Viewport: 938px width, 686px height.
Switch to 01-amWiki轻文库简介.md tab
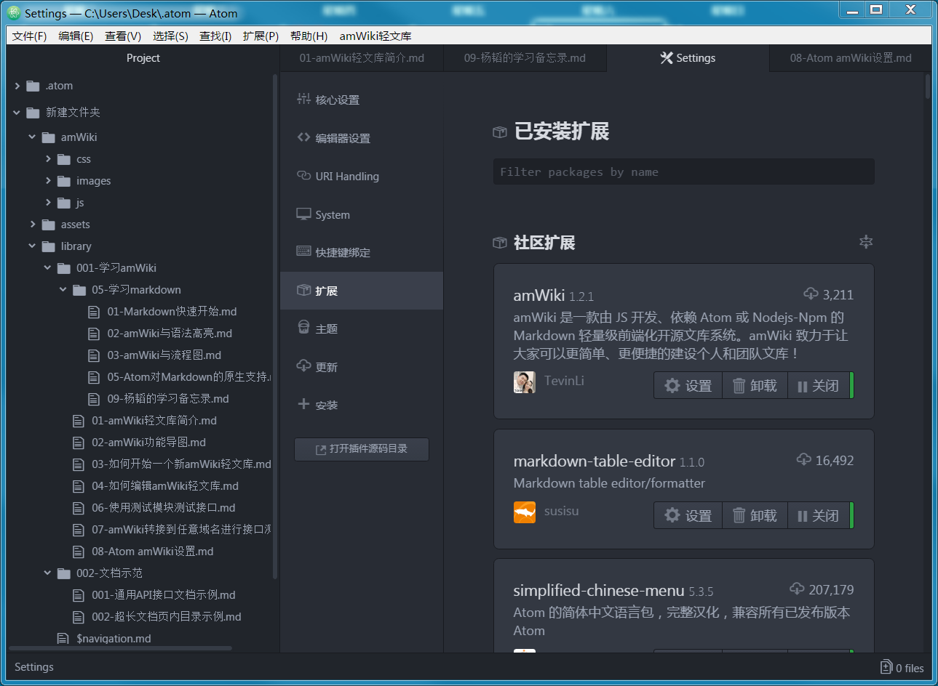362,58
